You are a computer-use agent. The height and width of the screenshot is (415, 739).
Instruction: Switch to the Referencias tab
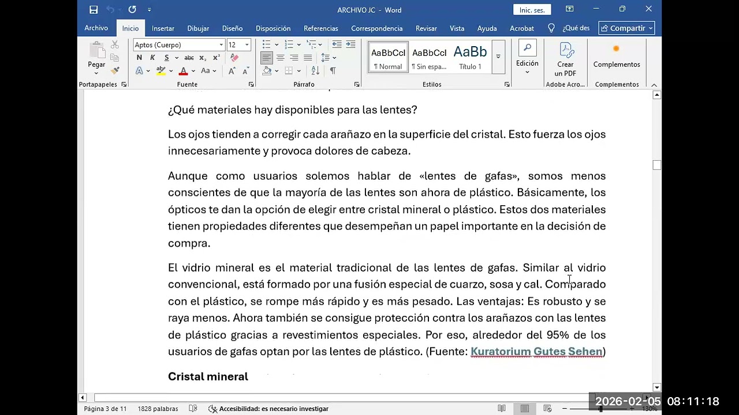(x=321, y=28)
